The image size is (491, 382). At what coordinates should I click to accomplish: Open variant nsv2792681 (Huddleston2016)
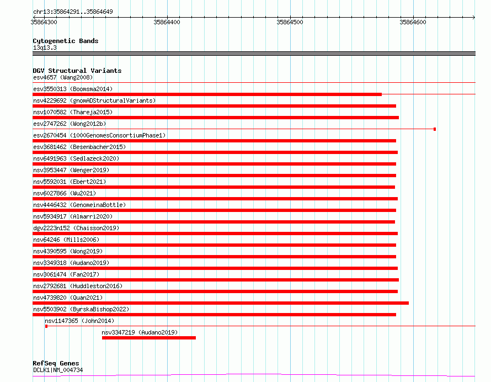(78, 286)
